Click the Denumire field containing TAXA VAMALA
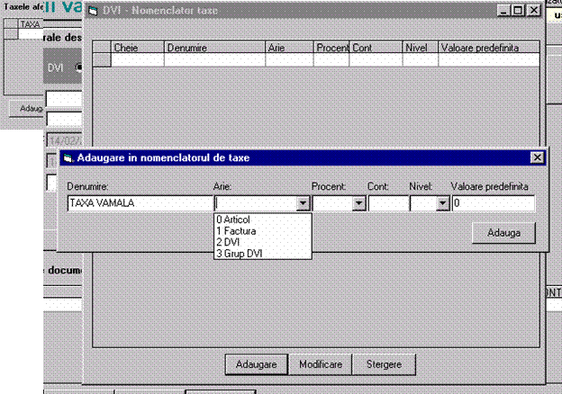This screenshot has height=394, width=562. [139, 204]
